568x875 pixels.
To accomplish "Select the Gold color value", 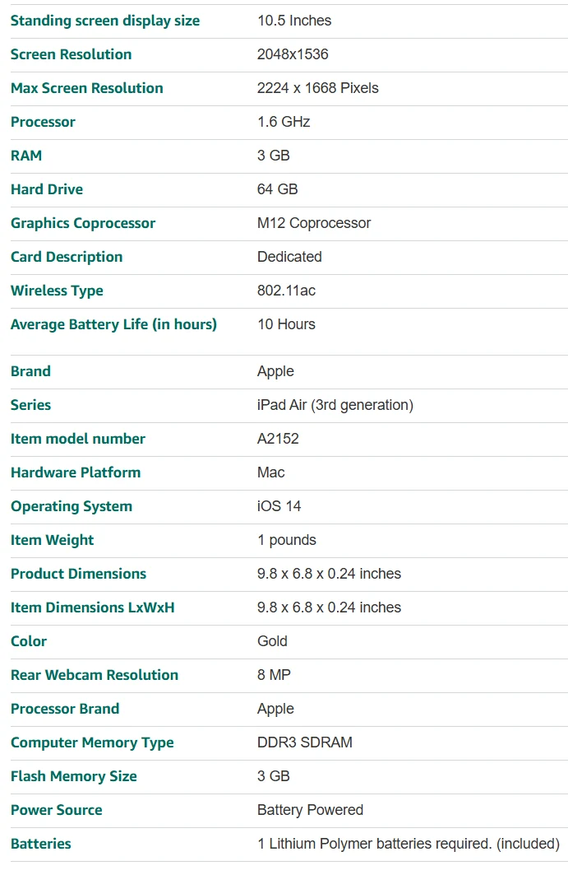I will click(x=273, y=641).
